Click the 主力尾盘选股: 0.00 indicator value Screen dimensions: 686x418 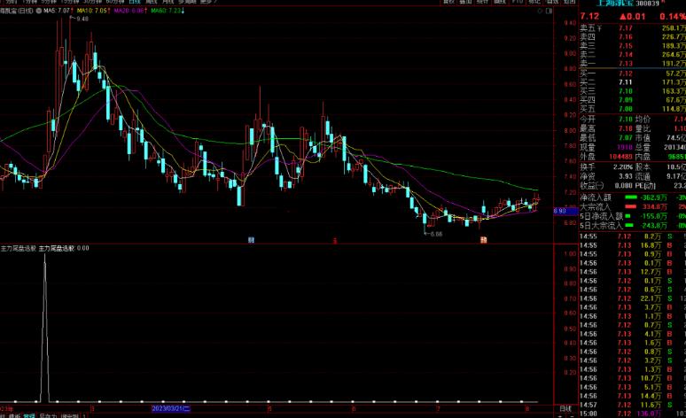(64, 248)
